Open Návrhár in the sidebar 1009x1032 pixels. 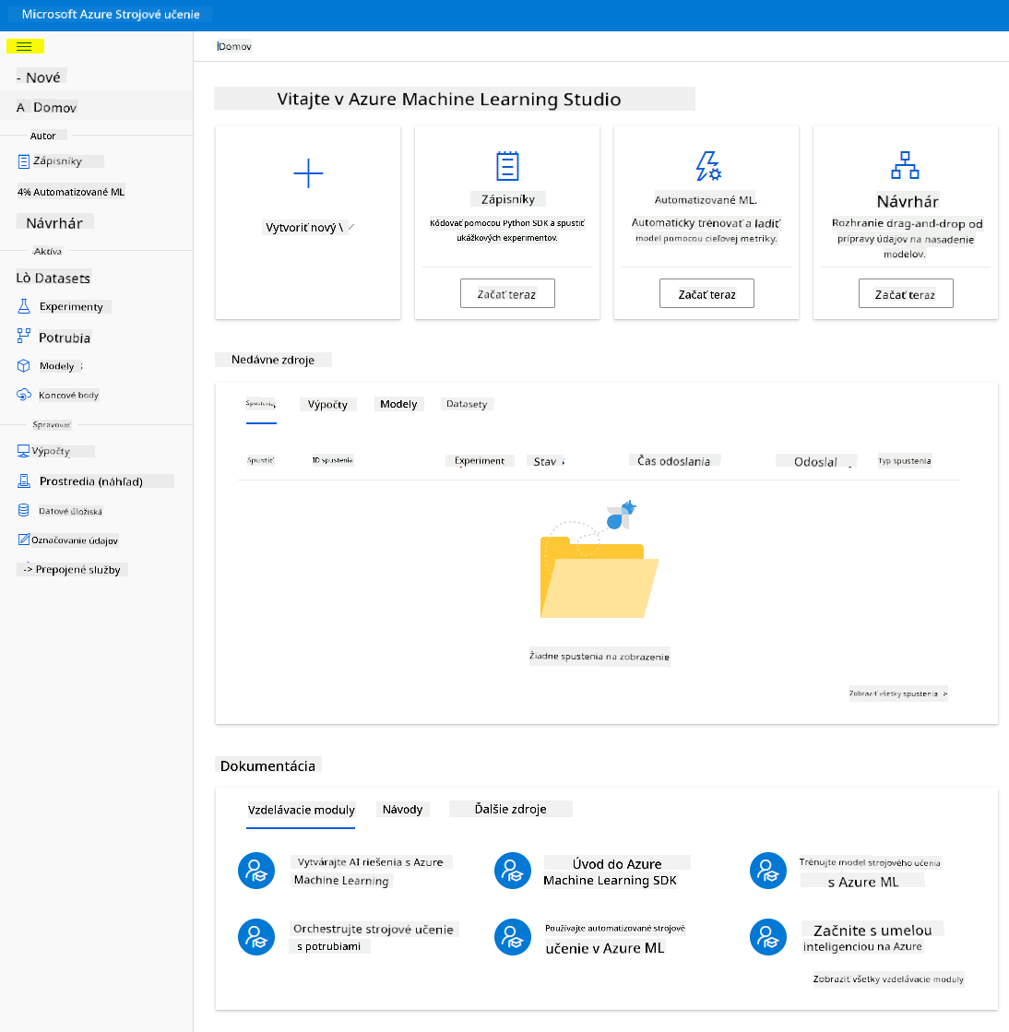point(54,222)
